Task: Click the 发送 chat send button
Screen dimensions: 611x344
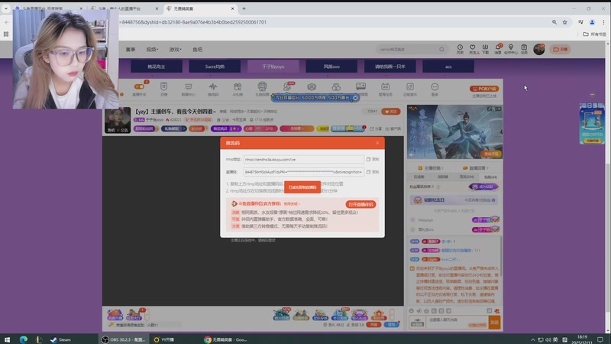Action: [494, 323]
